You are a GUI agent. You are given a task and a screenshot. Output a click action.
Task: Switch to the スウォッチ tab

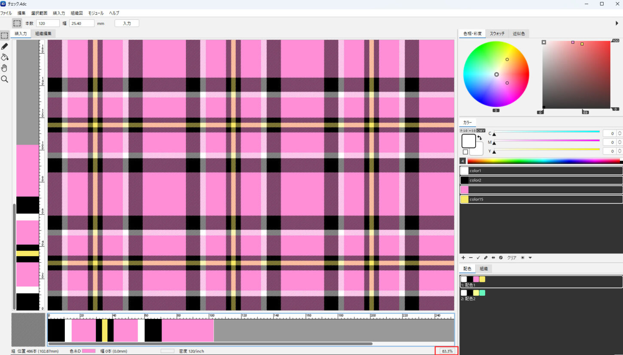(497, 33)
